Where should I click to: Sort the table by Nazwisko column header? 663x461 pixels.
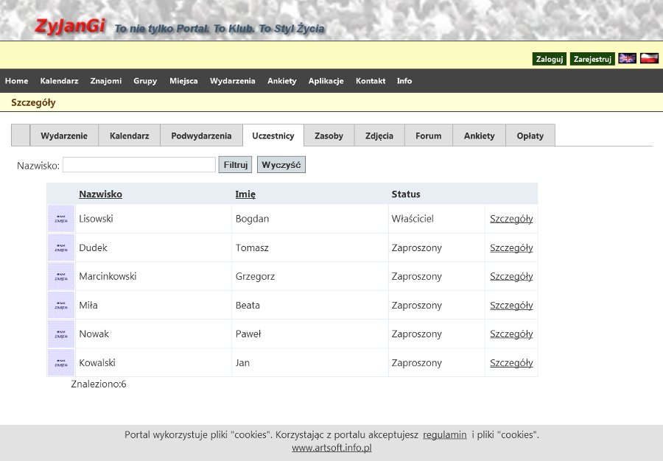point(100,194)
